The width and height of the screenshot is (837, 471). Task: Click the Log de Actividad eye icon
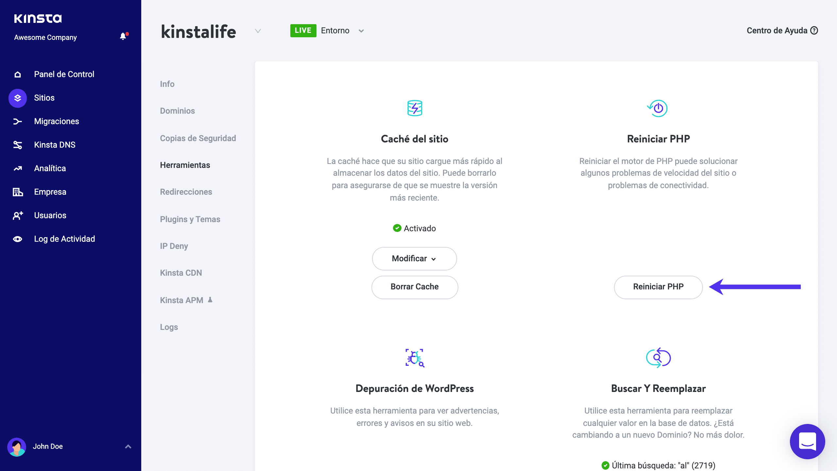pyautogui.click(x=18, y=239)
